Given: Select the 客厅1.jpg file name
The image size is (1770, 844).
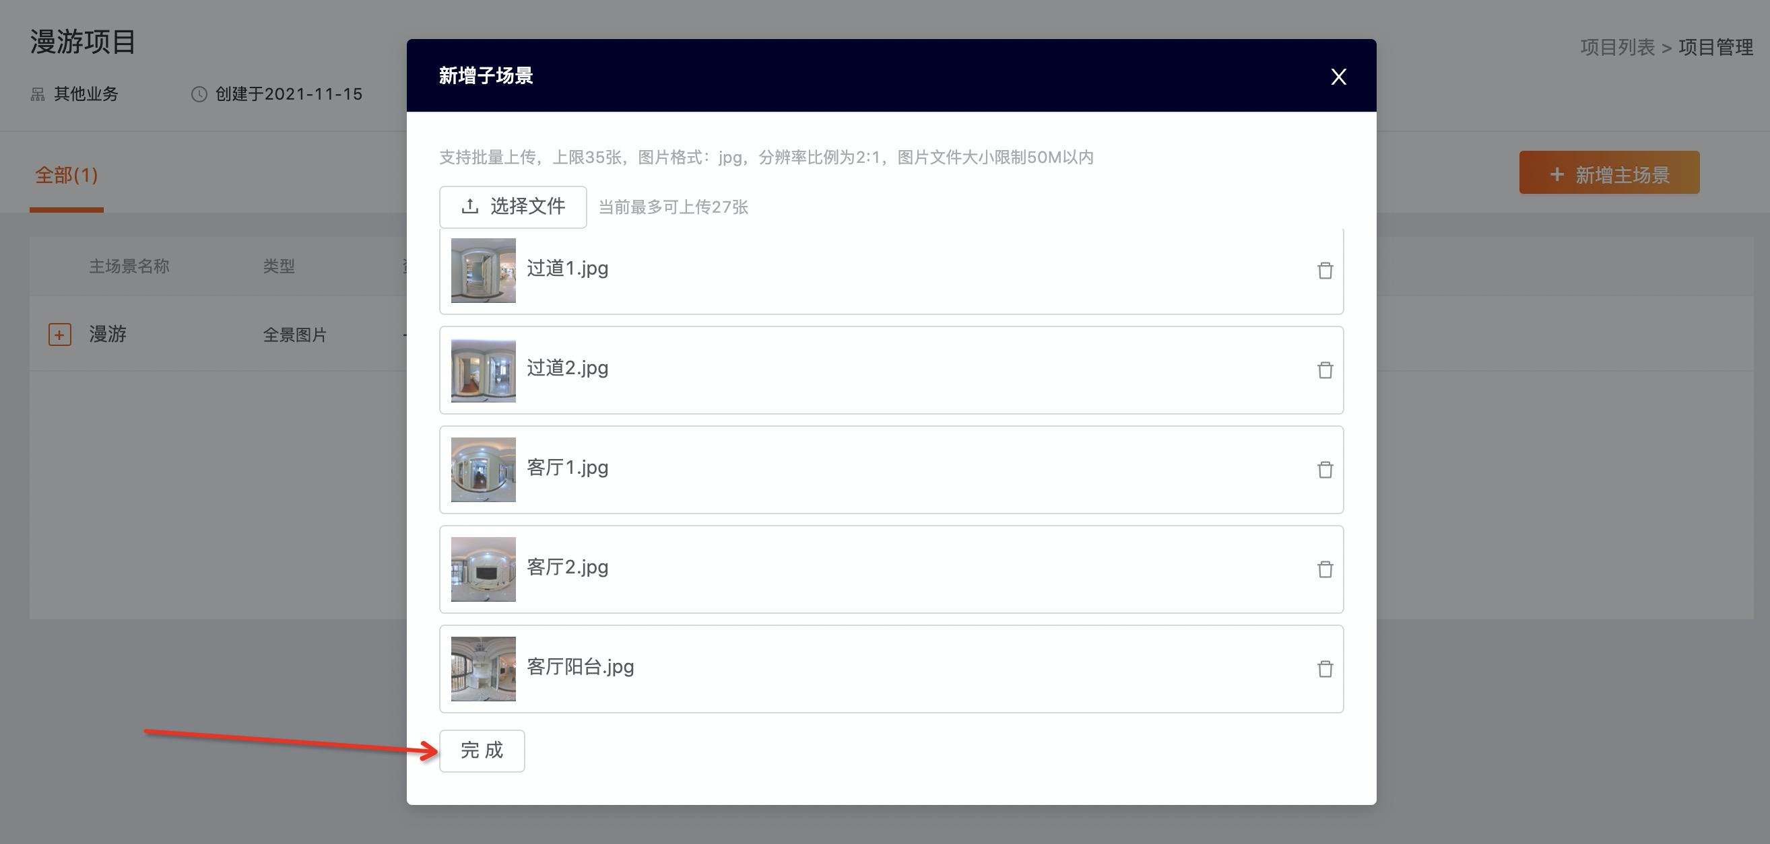Looking at the screenshot, I should click(568, 468).
